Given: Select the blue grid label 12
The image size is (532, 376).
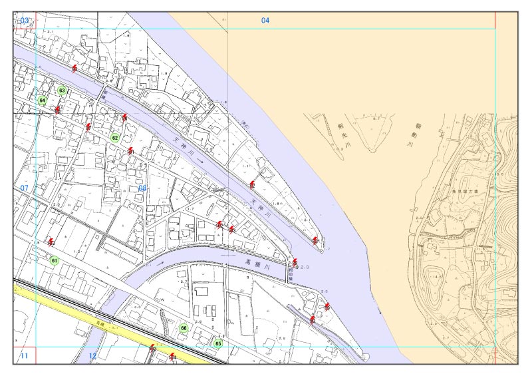Looking at the screenshot, I should (92, 357).
